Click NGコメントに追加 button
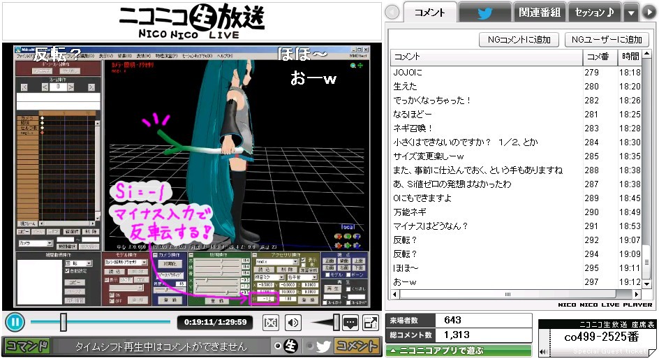 point(519,40)
